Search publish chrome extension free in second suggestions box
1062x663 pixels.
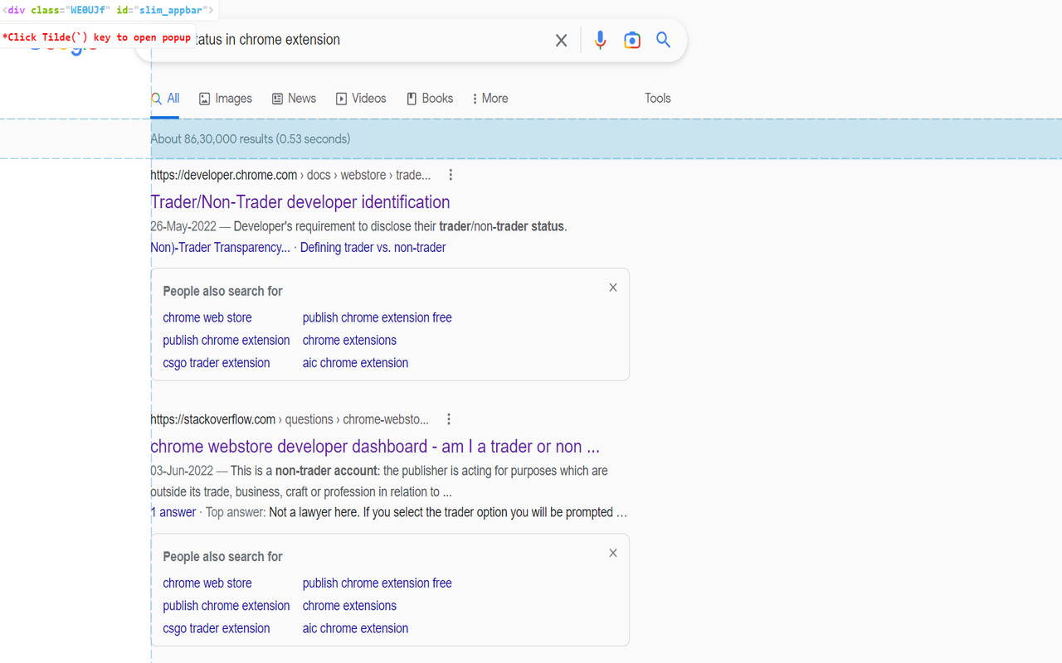[x=378, y=583]
